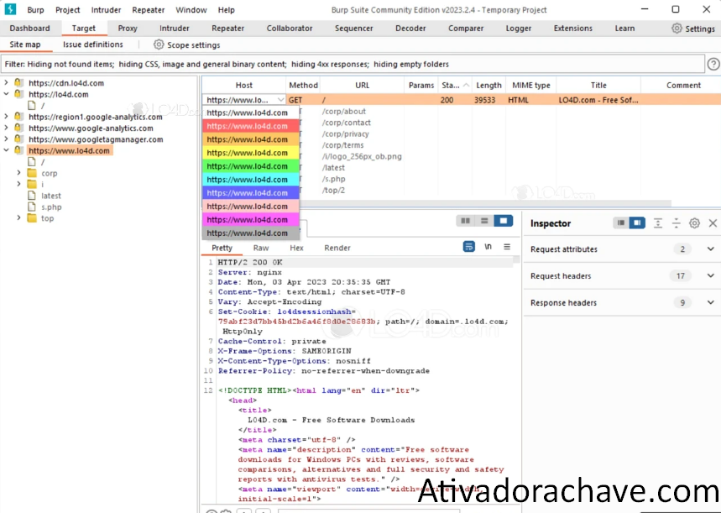This screenshot has height=513, width=721.
Task: Collapse all Inspector sections with the collapse icon
Action: click(656, 222)
